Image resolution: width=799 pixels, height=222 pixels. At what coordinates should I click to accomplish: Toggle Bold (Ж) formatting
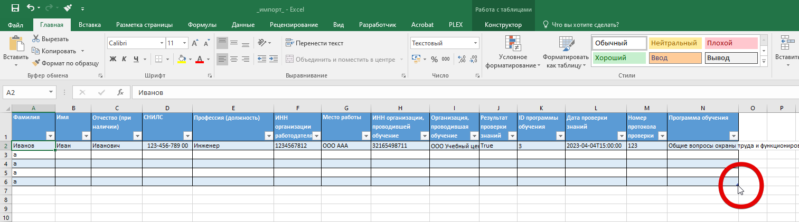112,59
